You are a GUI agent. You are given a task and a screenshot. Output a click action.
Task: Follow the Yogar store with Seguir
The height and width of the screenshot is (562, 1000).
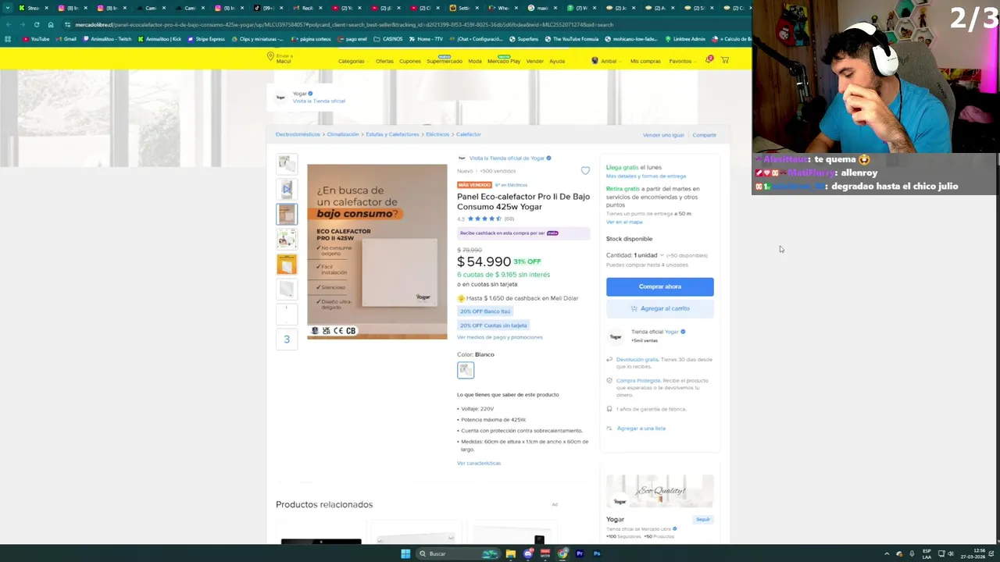tap(703, 519)
